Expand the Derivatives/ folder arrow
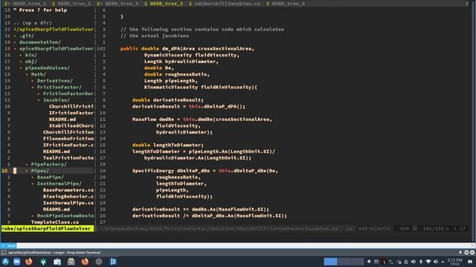 (33, 81)
